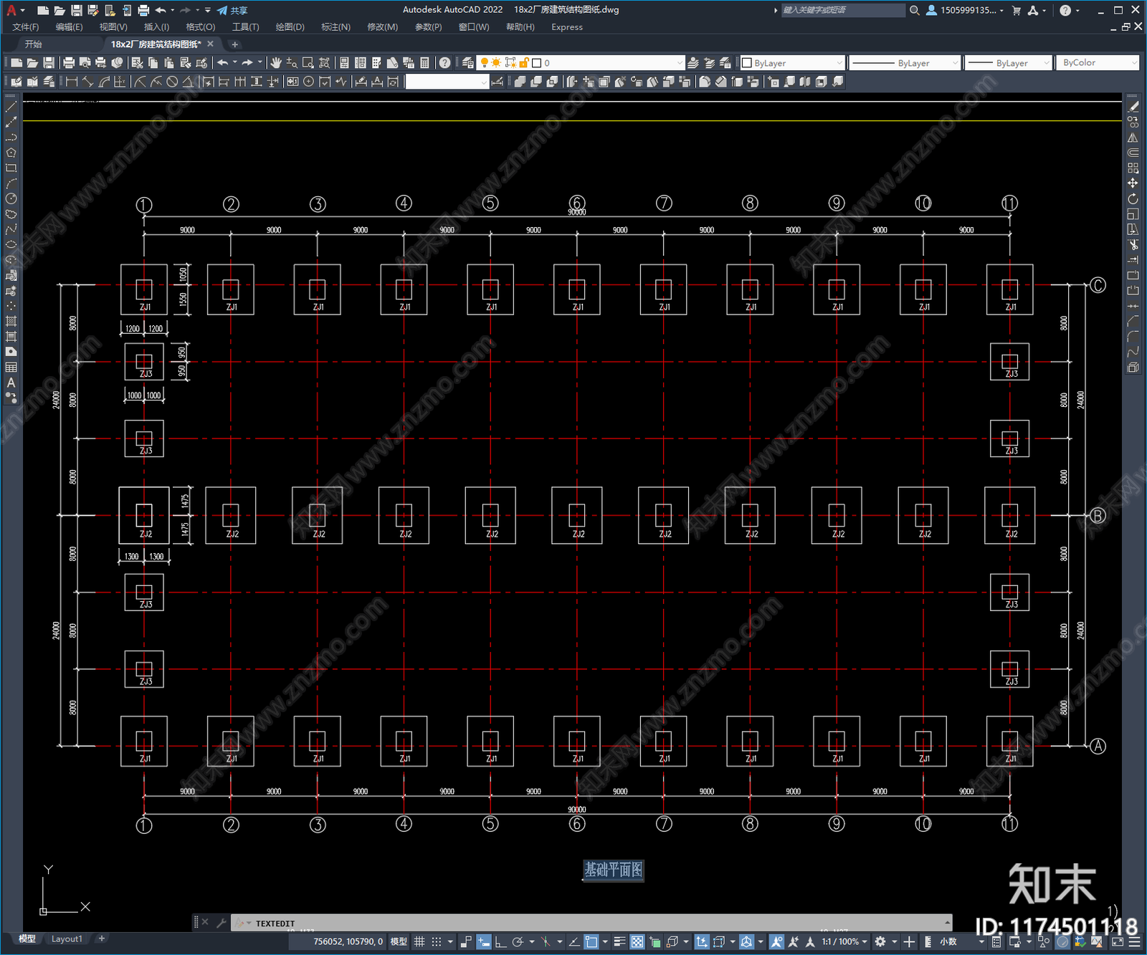Open the 绘图(D) menu
The width and height of the screenshot is (1147, 955).
pyautogui.click(x=290, y=27)
